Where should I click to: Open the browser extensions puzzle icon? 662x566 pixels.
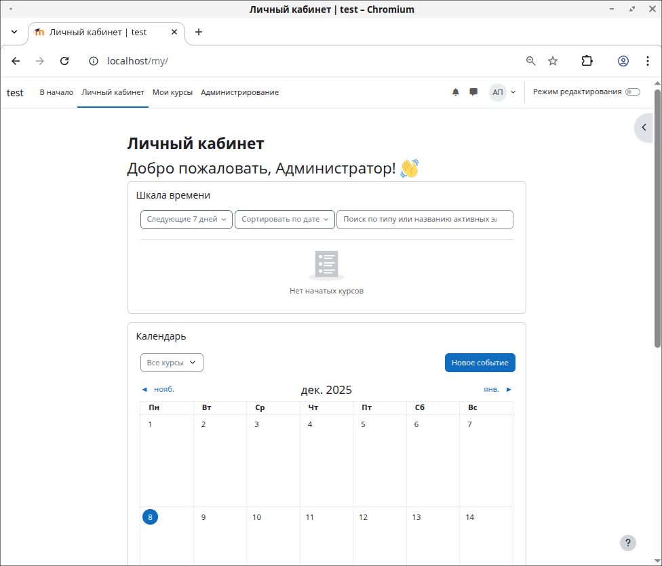click(x=587, y=61)
